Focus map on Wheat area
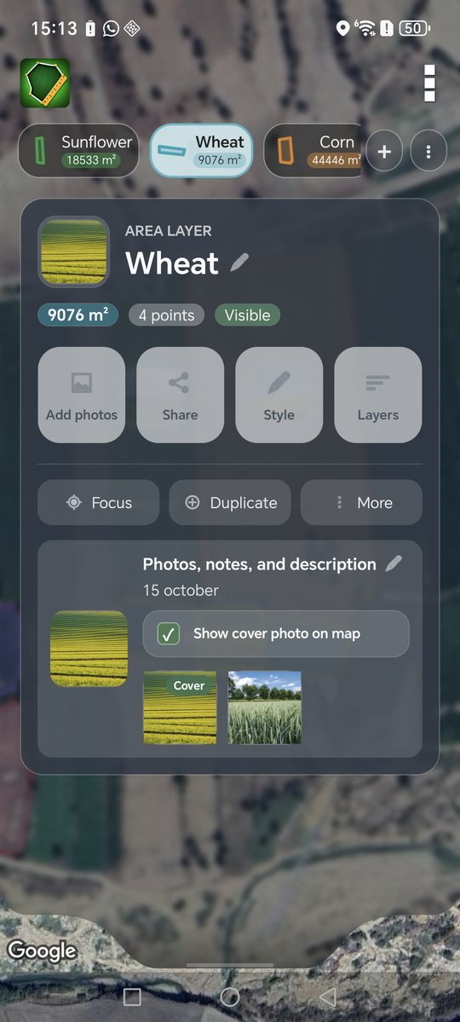The image size is (460, 1022). 98,503
